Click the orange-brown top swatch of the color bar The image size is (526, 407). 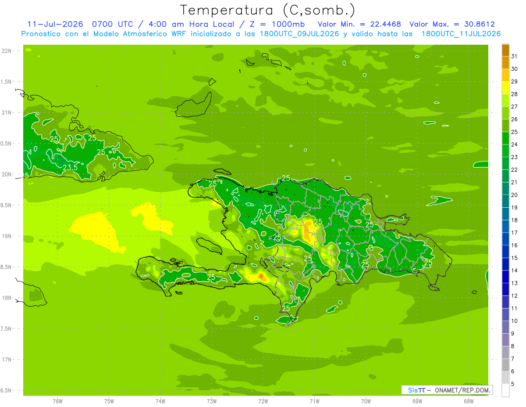[x=505, y=50]
